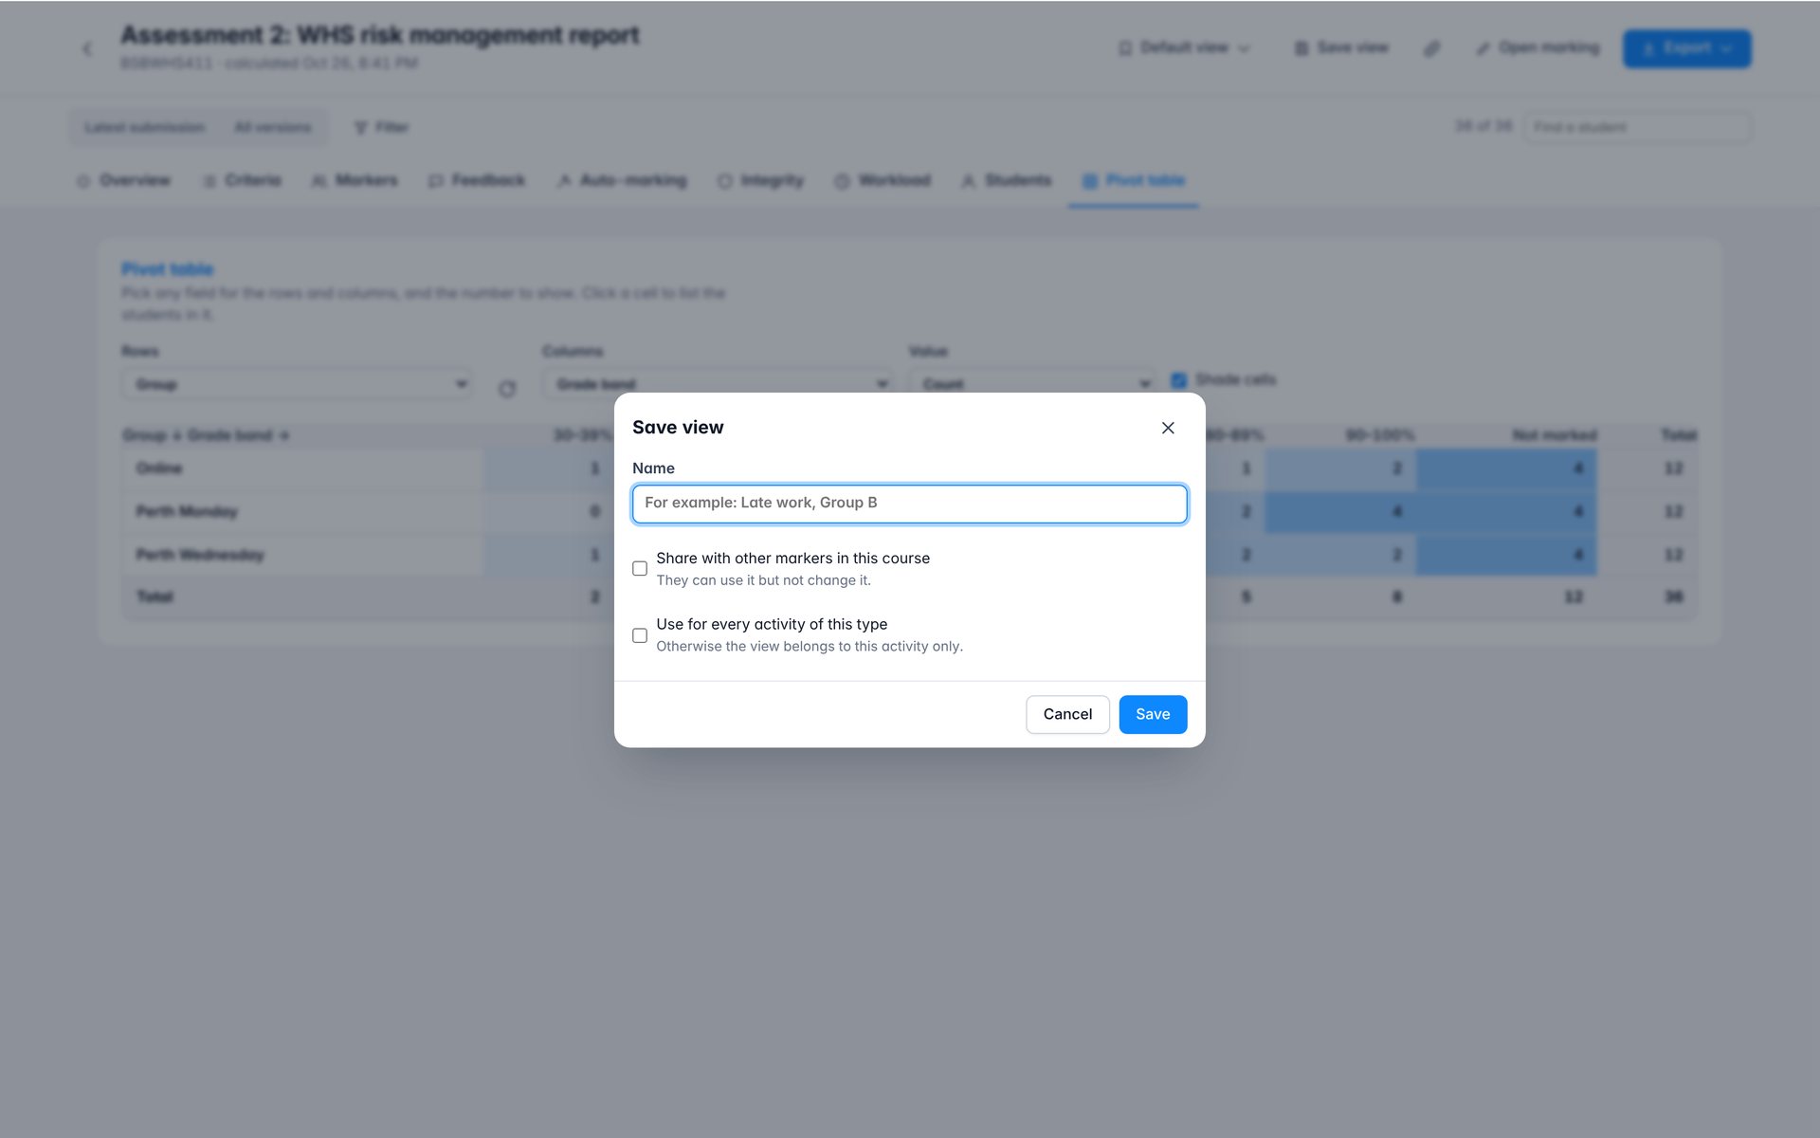1820x1138 pixels.
Task: Close the Save view dialog
Action: pos(1168,428)
